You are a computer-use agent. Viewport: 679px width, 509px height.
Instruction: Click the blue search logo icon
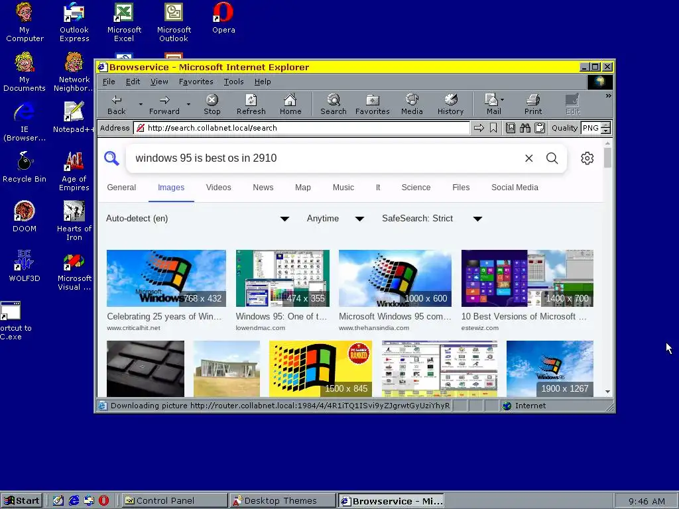111,158
